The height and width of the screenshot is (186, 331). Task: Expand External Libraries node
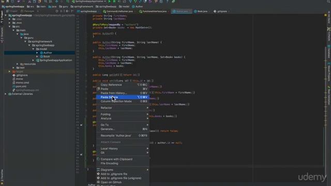6,94
